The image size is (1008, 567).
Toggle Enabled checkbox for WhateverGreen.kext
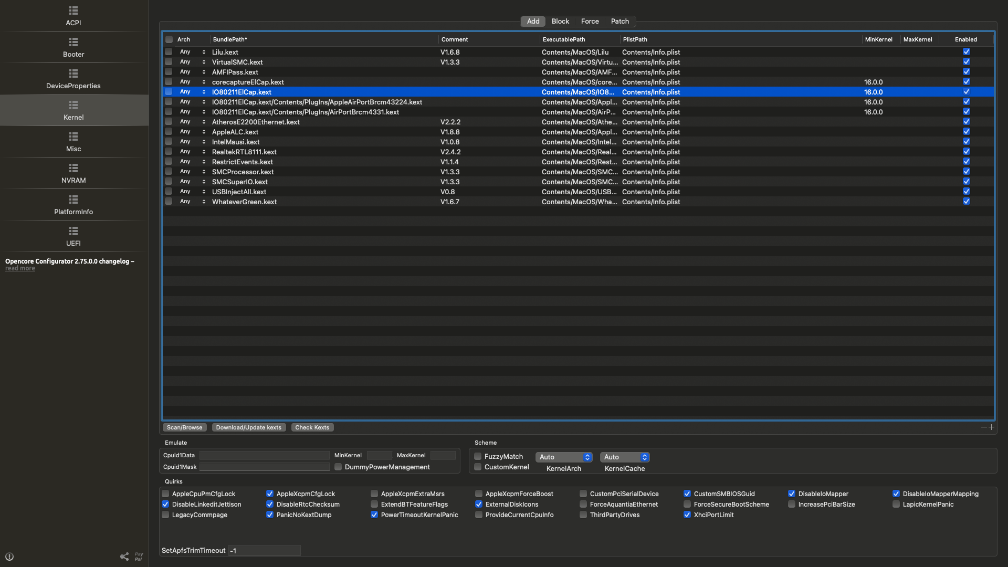[966, 202]
